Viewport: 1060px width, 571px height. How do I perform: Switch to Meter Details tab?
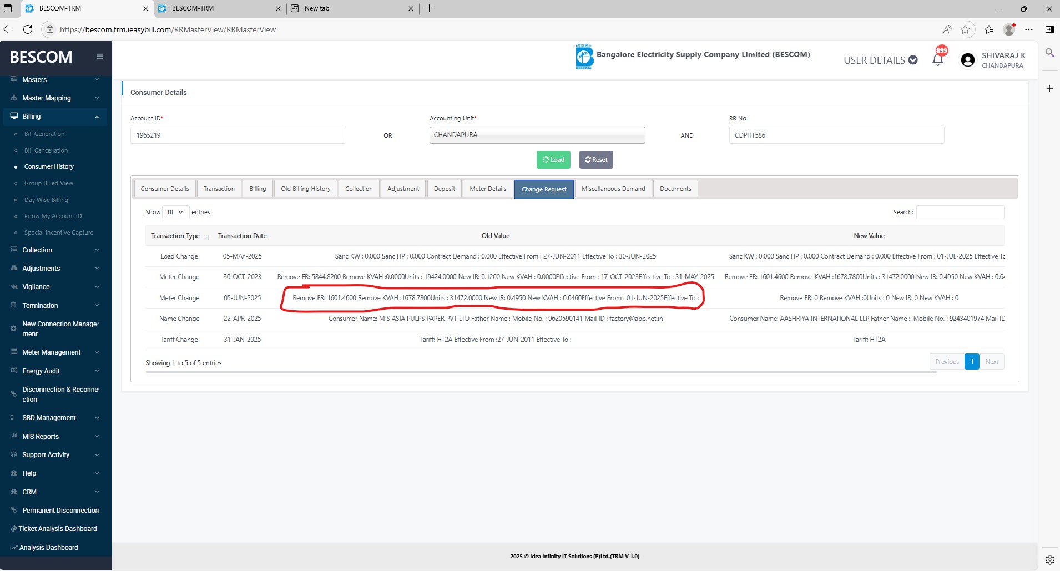point(488,189)
